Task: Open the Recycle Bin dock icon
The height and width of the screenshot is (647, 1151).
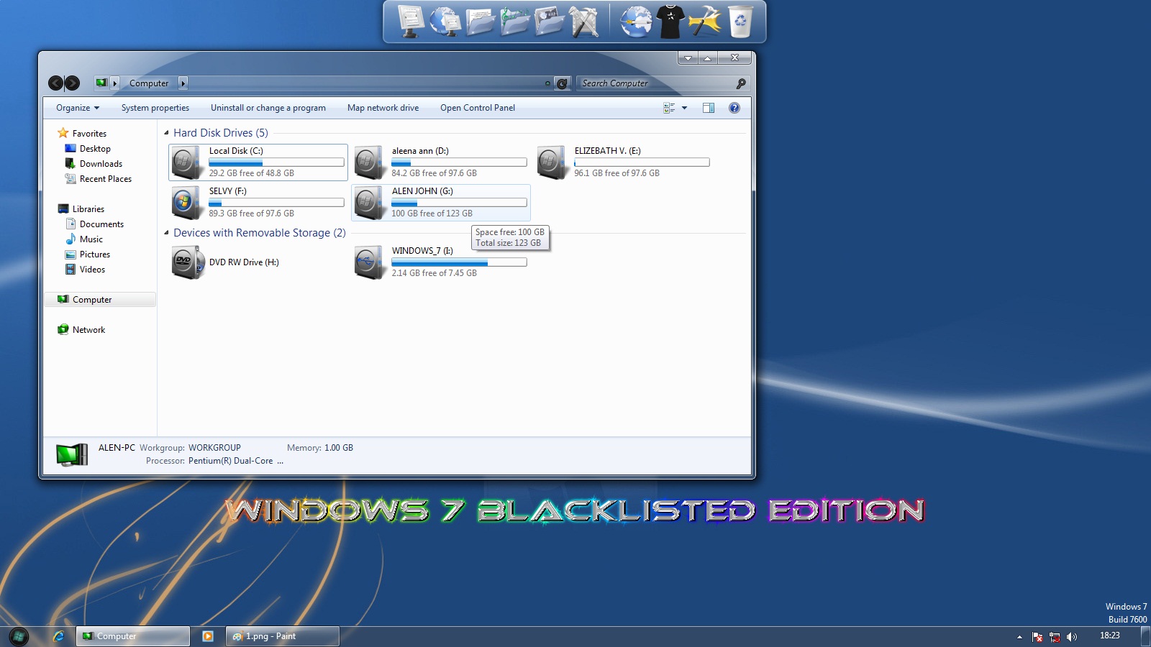Action: (740, 21)
